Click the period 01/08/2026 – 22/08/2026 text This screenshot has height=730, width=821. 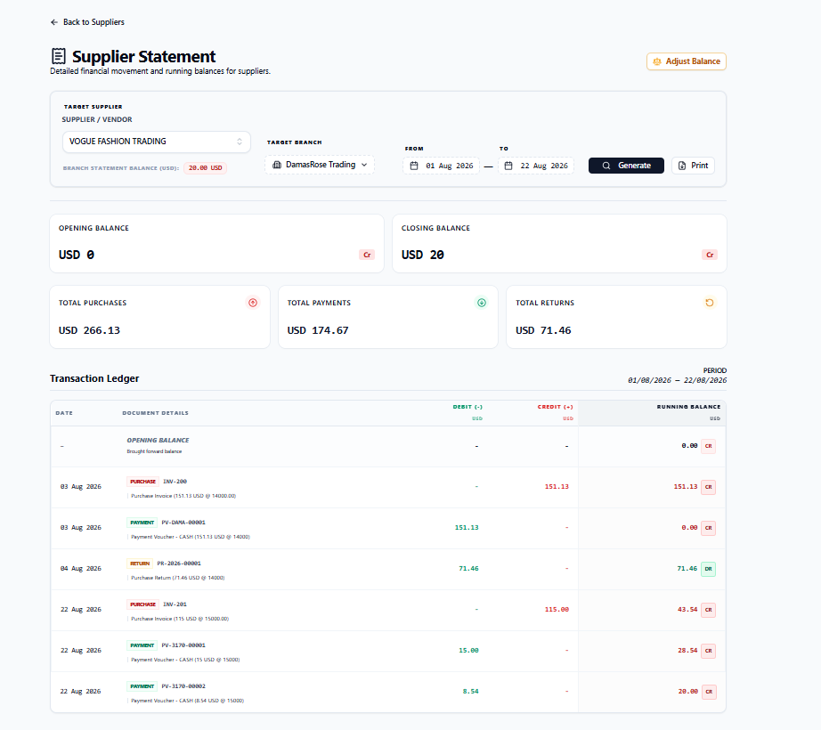[x=677, y=380]
